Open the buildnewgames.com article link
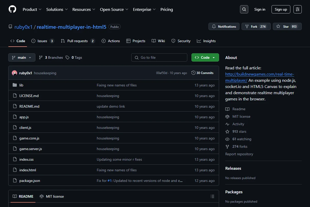 (260, 77)
